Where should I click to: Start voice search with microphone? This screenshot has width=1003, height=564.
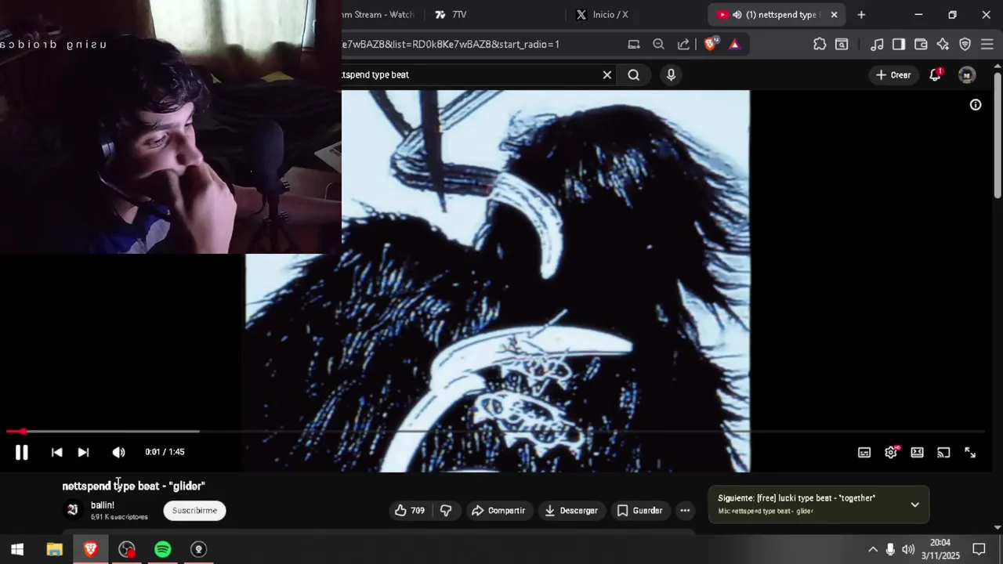671,74
